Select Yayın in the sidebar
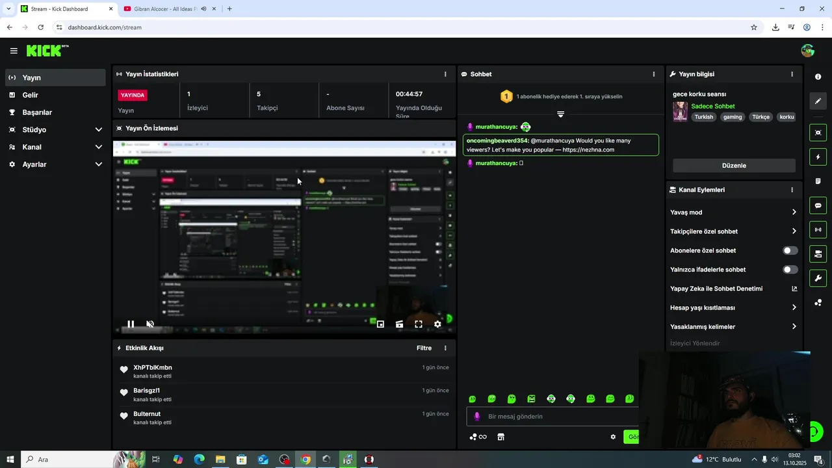Image resolution: width=832 pixels, height=468 pixels. point(55,77)
